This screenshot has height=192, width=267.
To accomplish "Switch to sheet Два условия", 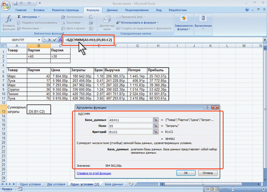I will (56, 184).
